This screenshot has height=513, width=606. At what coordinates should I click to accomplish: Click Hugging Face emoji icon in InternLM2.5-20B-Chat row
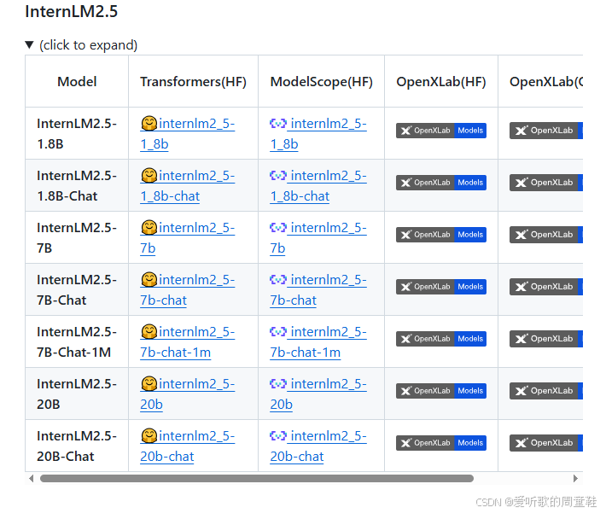point(149,435)
